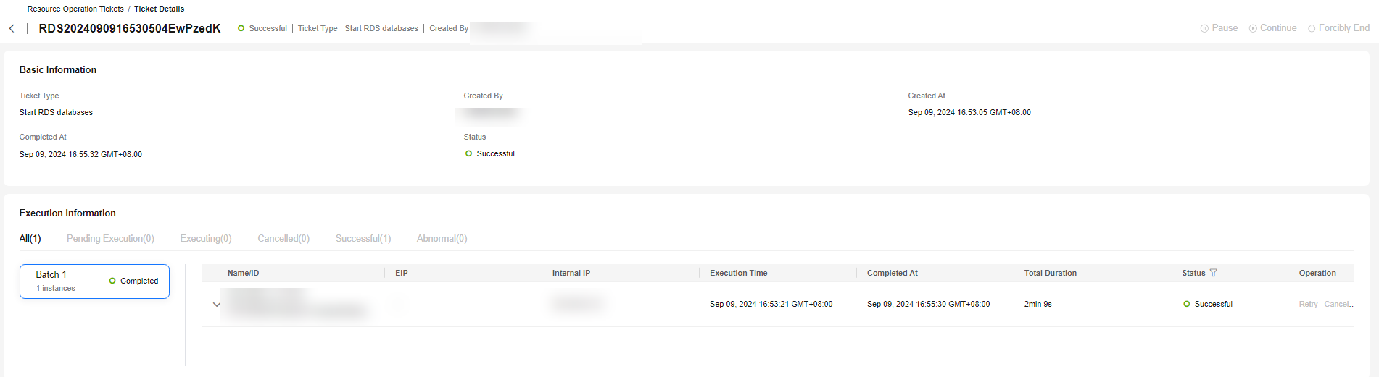The width and height of the screenshot is (1379, 377).
Task: Open the Status column filter icon
Action: 1214,273
